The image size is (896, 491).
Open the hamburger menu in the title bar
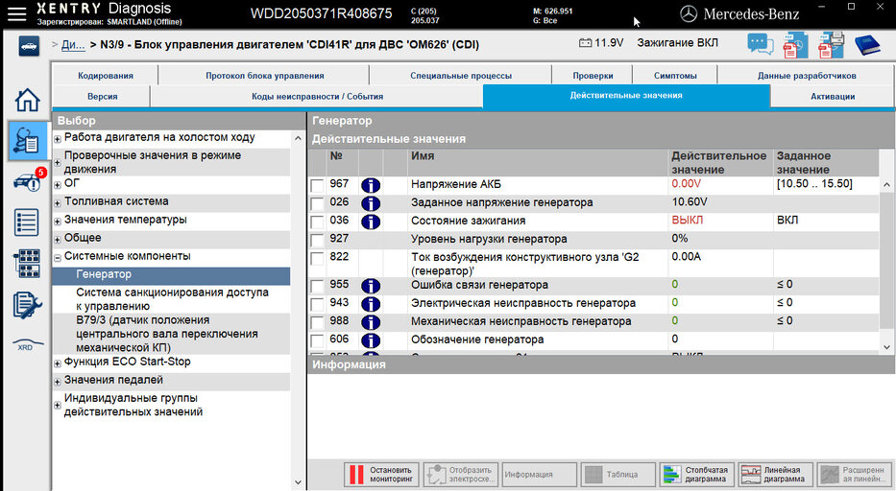coord(16,13)
